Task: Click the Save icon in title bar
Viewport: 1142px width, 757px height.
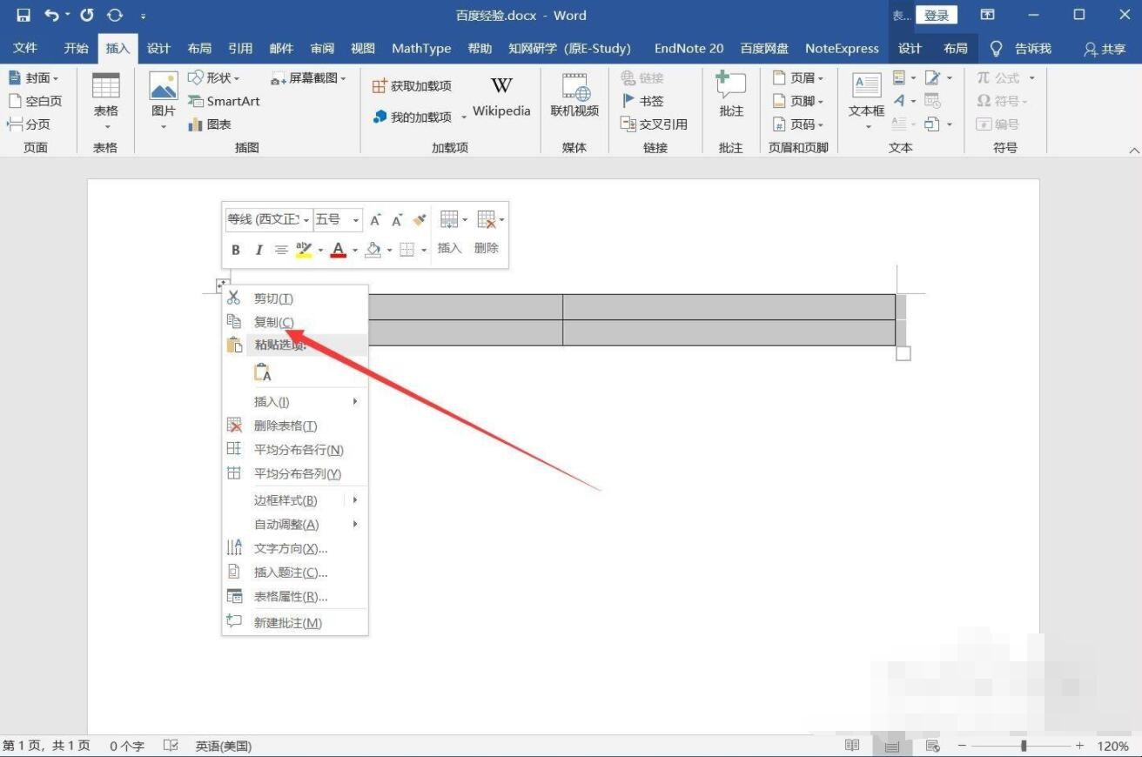Action: (24, 15)
